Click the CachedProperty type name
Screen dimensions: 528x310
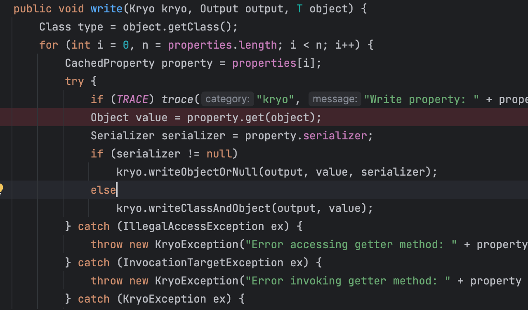[x=110, y=63]
